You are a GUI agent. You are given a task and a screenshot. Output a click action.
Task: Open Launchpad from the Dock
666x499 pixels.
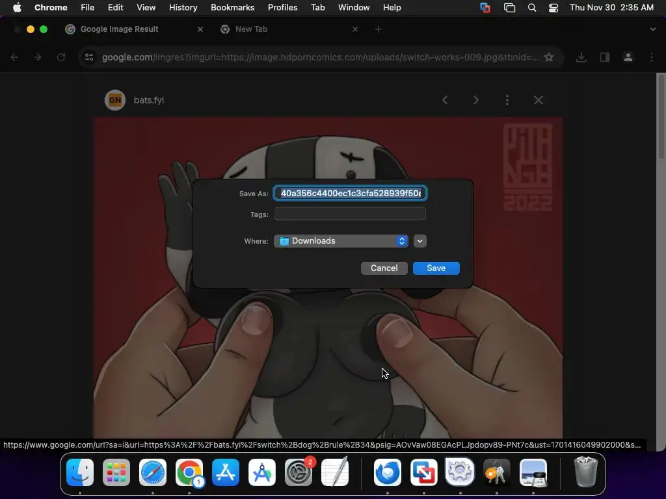116,472
